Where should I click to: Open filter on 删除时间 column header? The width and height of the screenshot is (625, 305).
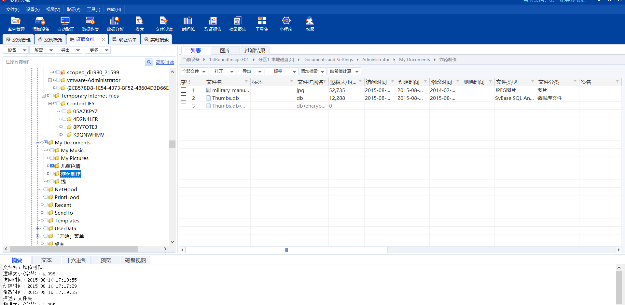(490, 82)
